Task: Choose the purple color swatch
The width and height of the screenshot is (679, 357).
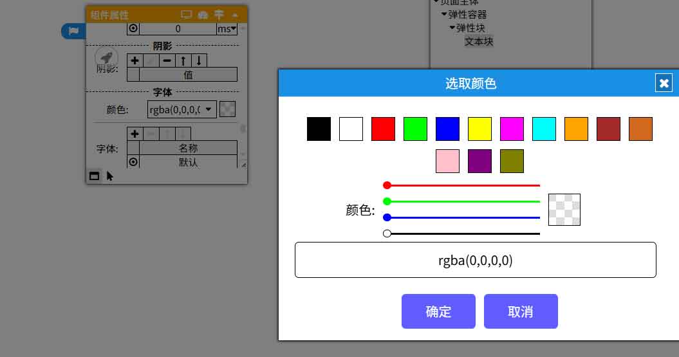Action: [479, 161]
